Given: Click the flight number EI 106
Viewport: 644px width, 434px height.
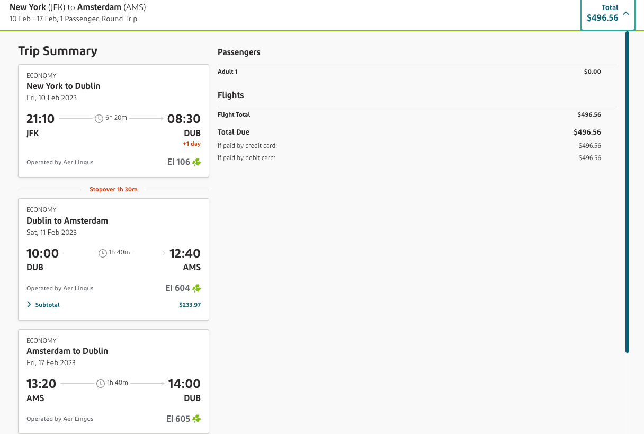Looking at the screenshot, I should coord(178,162).
